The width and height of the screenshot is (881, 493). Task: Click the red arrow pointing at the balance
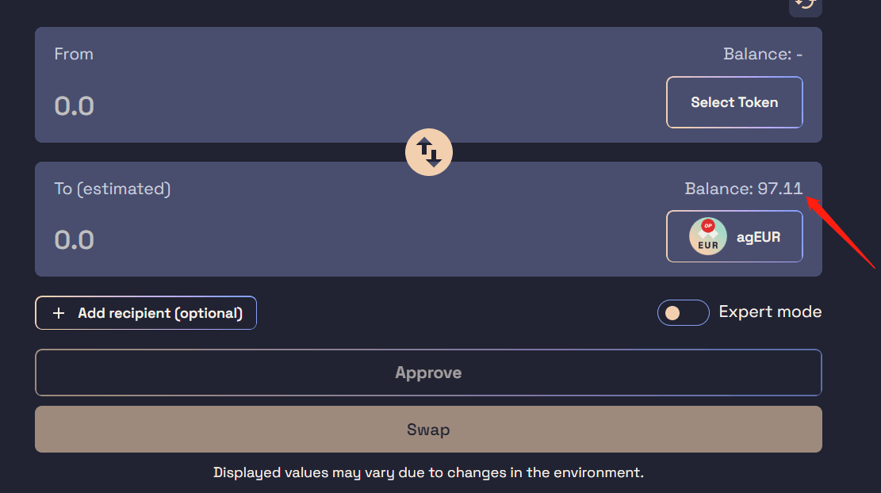coord(840,231)
